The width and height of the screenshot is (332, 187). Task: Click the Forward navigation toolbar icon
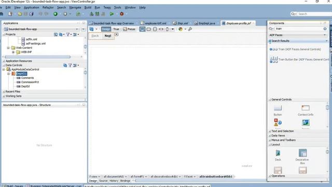(65, 14)
